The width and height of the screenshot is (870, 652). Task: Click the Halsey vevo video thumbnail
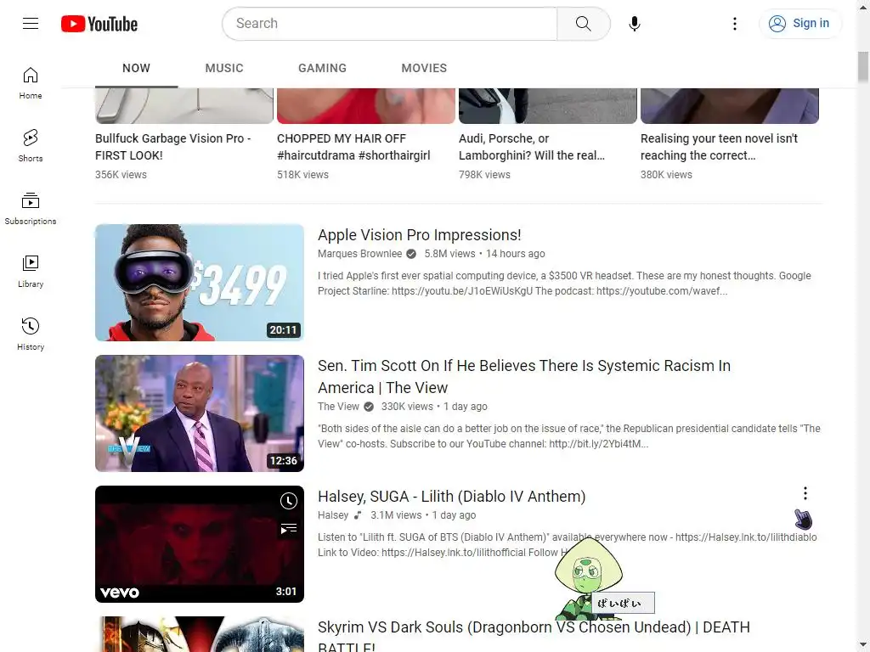[x=200, y=544]
